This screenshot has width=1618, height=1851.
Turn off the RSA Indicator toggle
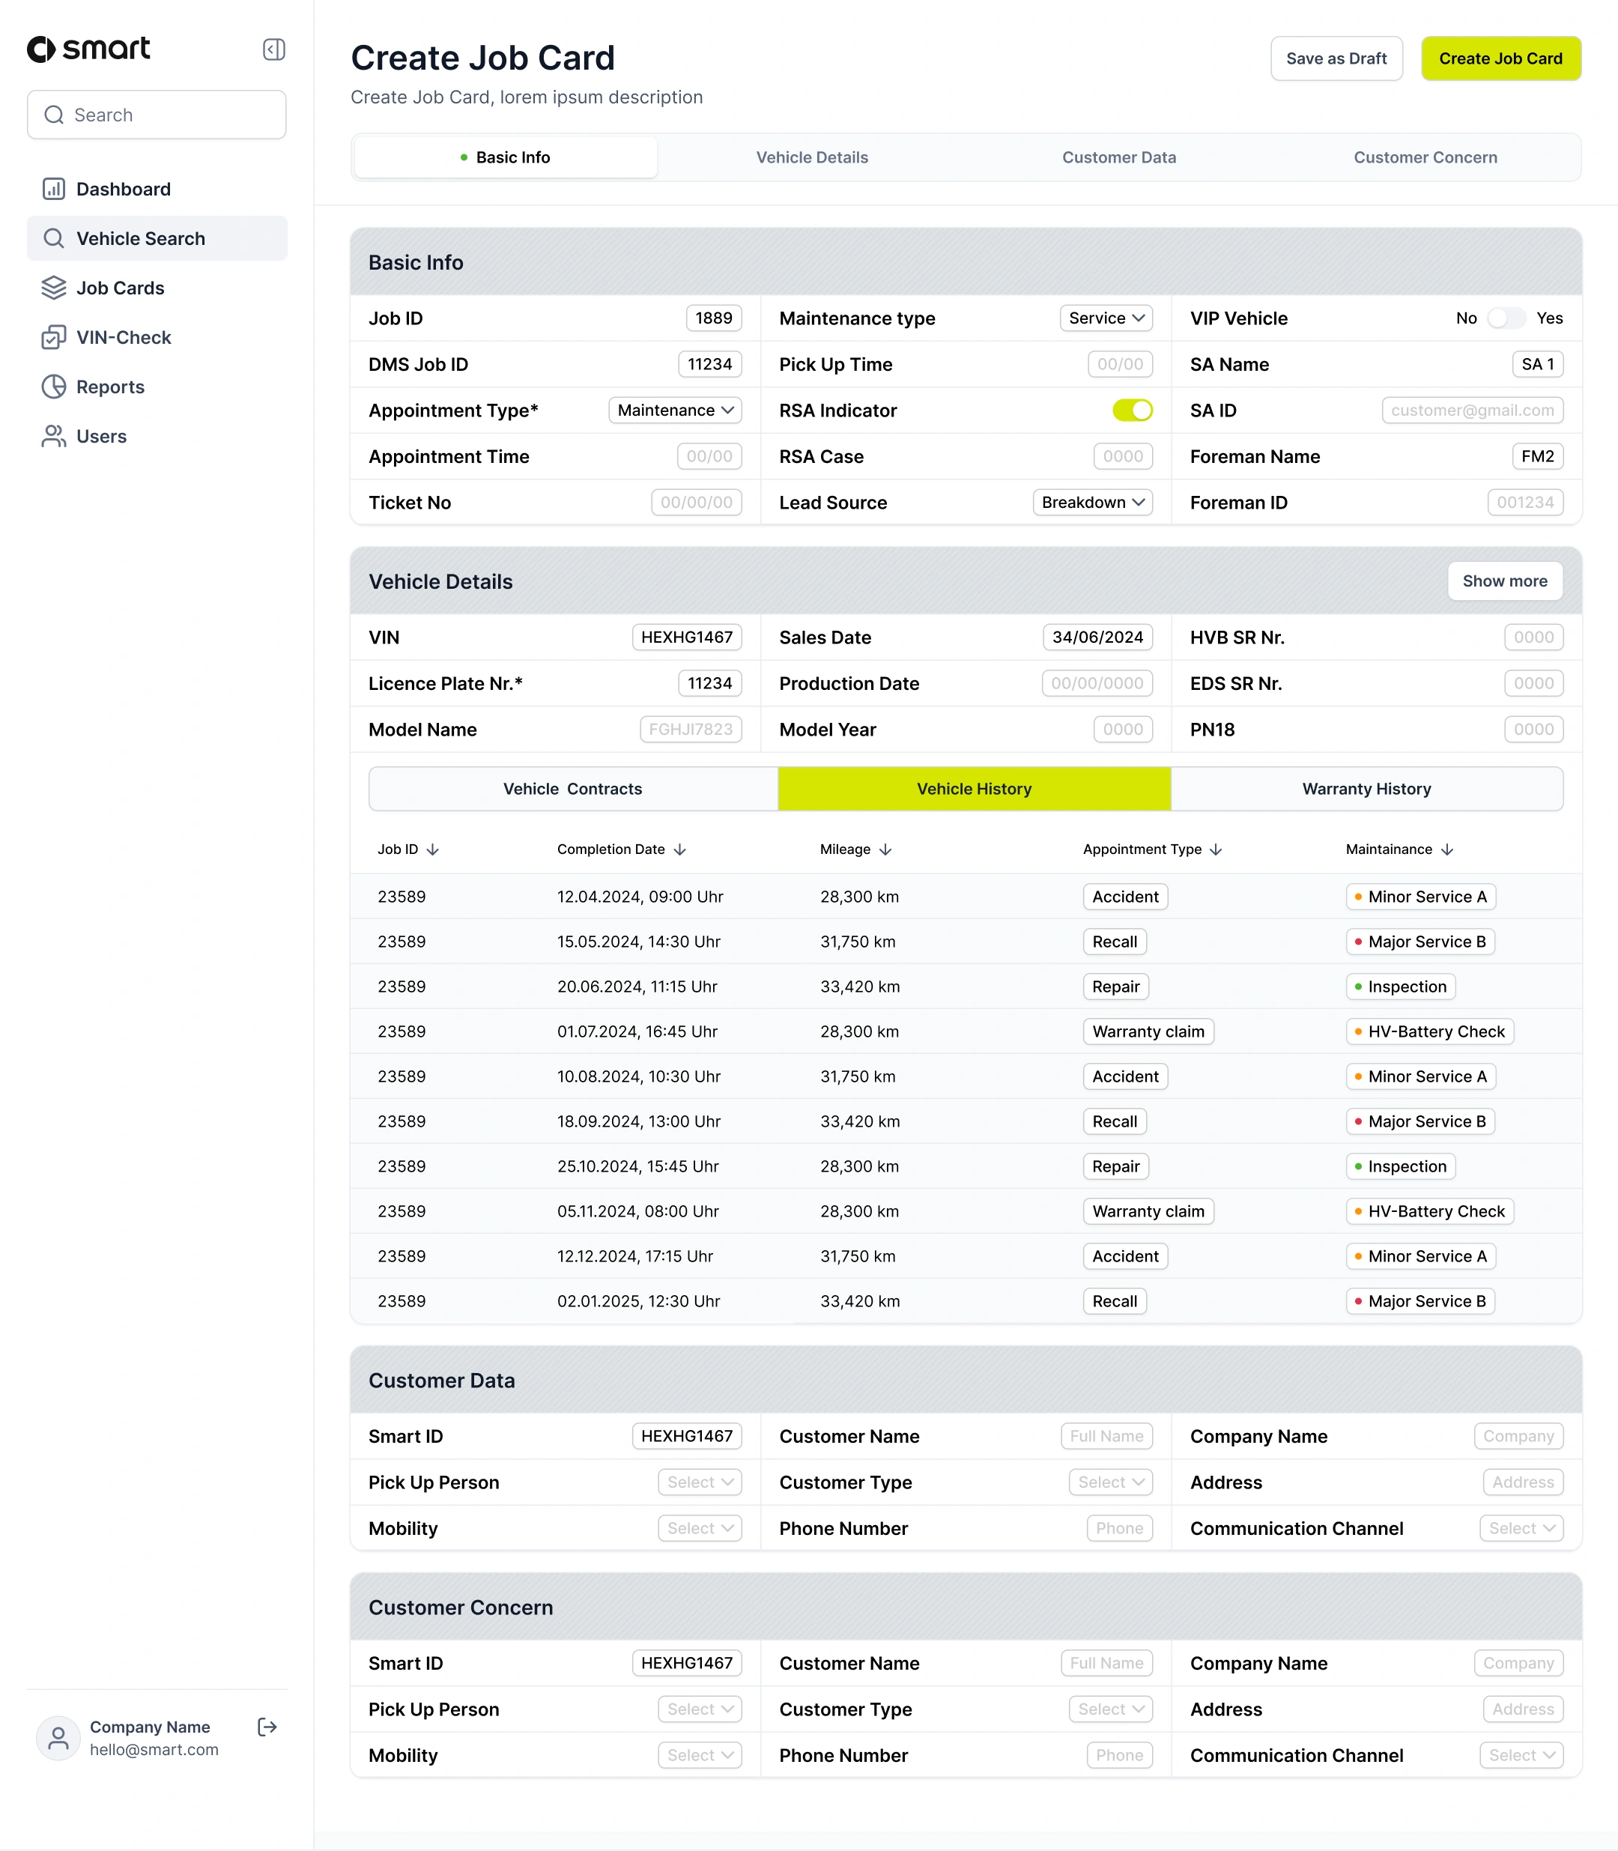[x=1133, y=410]
